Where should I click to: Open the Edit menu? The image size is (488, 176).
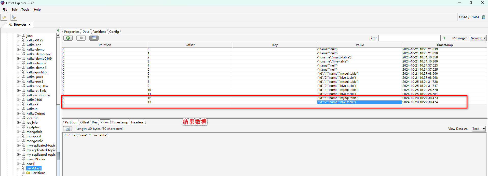click(x=14, y=10)
